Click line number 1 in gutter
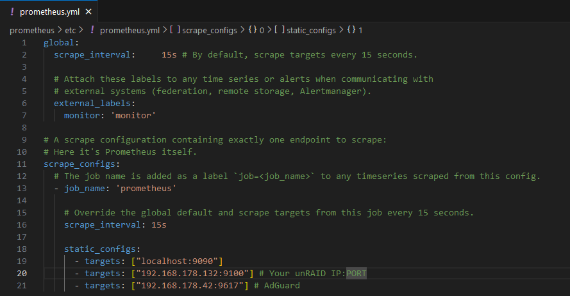The image size is (570, 296). click(24, 43)
